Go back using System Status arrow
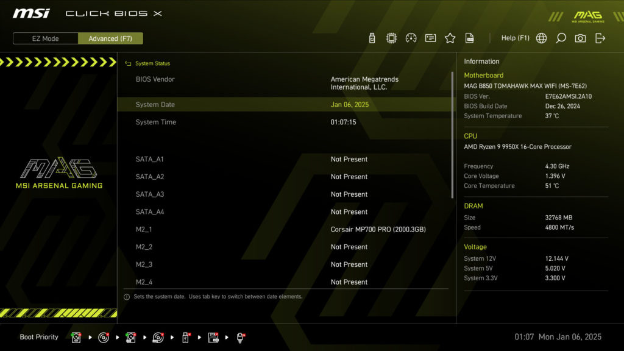 (x=128, y=63)
